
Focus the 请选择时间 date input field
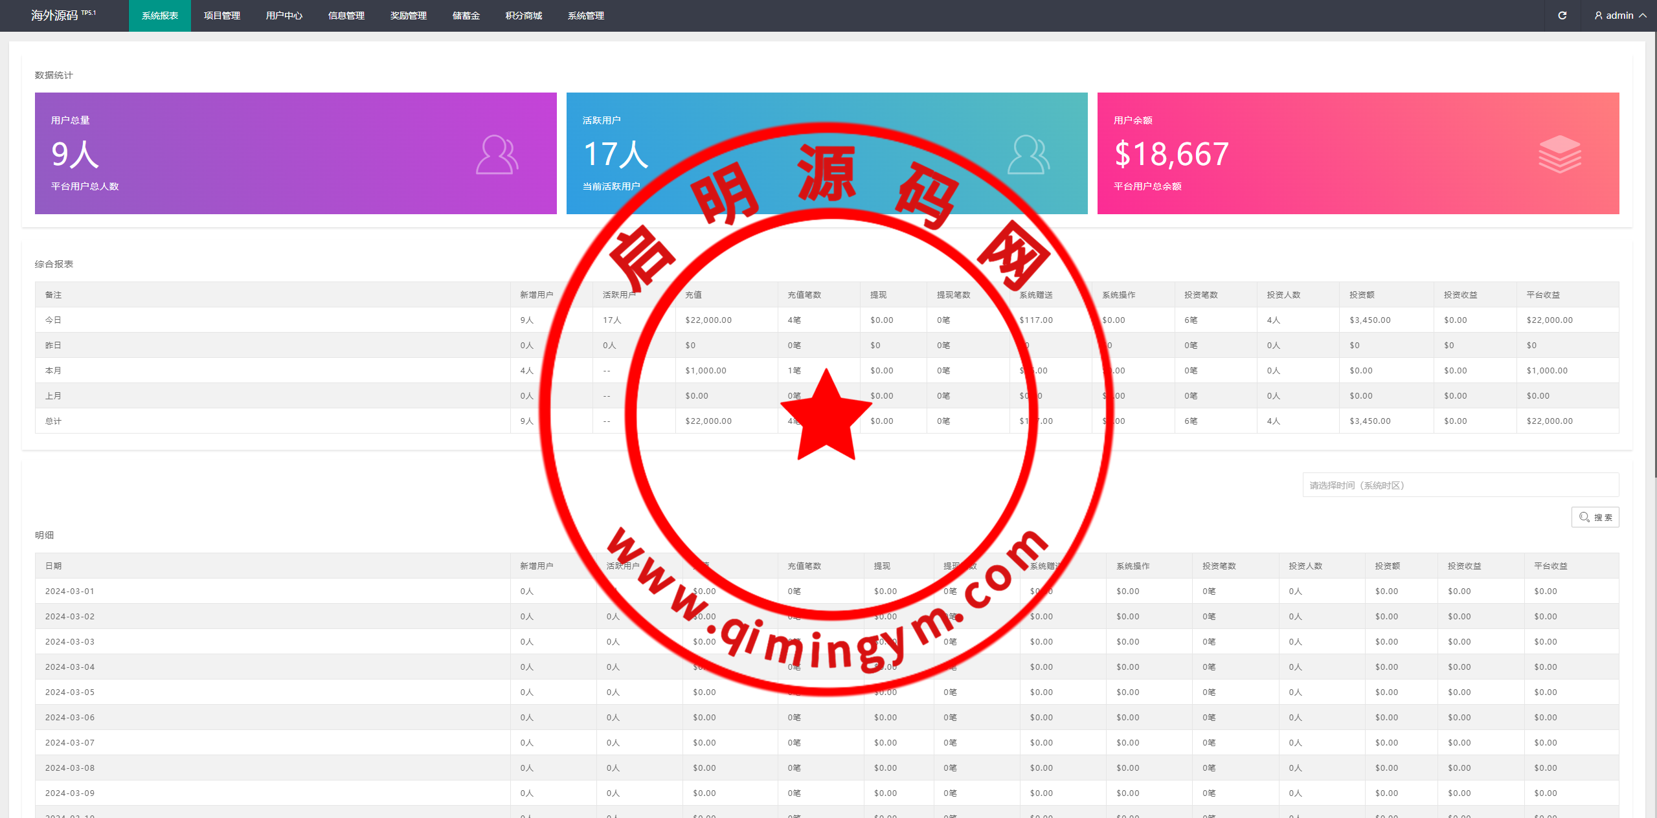pos(1460,485)
